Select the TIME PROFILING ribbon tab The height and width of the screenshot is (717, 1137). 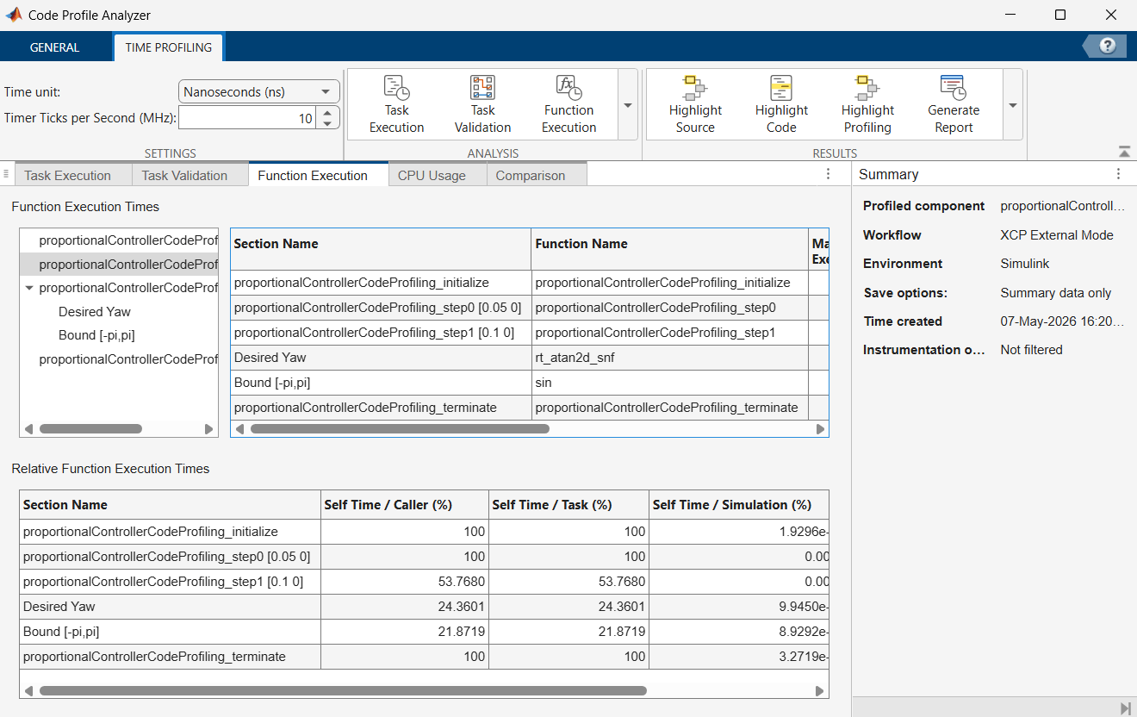(x=169, y=47)
